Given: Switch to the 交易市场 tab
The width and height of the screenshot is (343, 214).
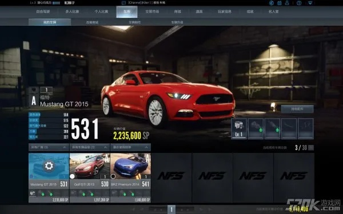Looking at the screenshot, I should [152, 11].
